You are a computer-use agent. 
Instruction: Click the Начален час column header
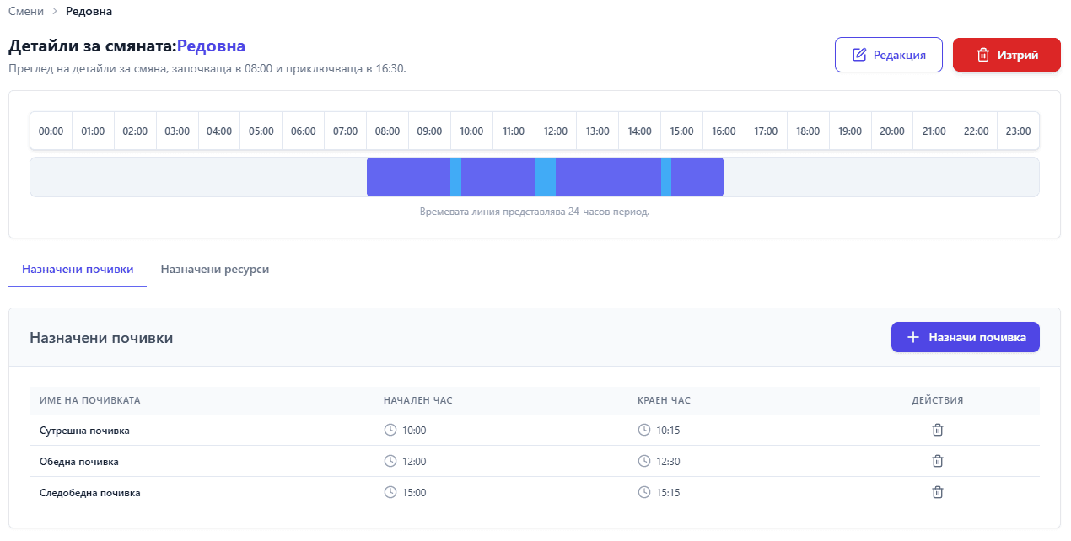417,400
